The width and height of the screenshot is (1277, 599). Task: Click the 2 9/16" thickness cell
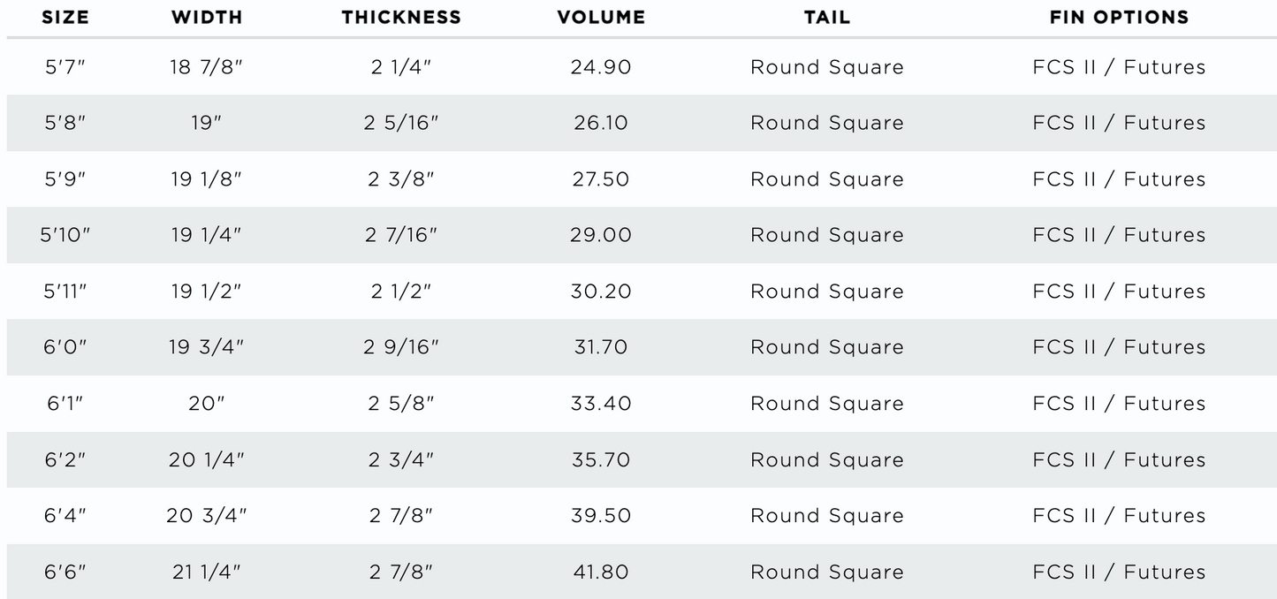[401, 347]
